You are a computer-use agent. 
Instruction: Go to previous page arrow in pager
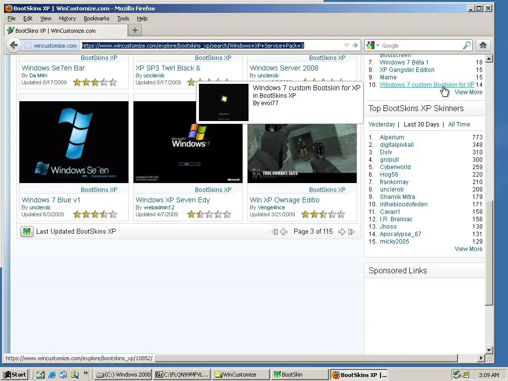point(283,232)
